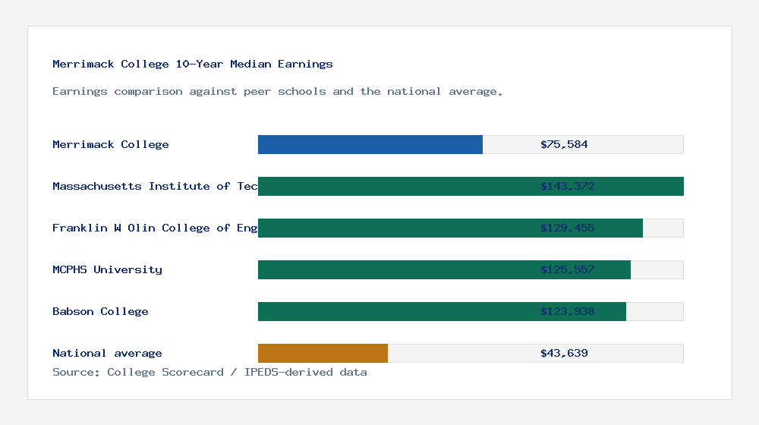Click the National average label
The width and height of the screenshot is (759, 425).
[x=107, y=353]
